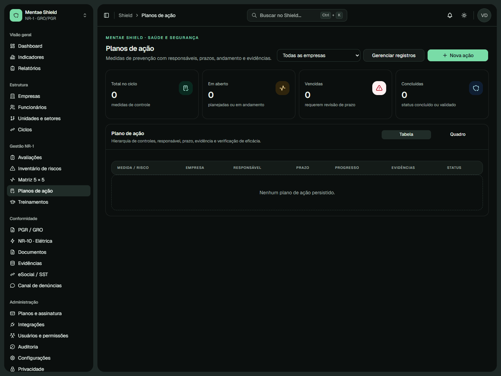Switch to Quadro view
The image size is (501, 376).
coord(458,134)
